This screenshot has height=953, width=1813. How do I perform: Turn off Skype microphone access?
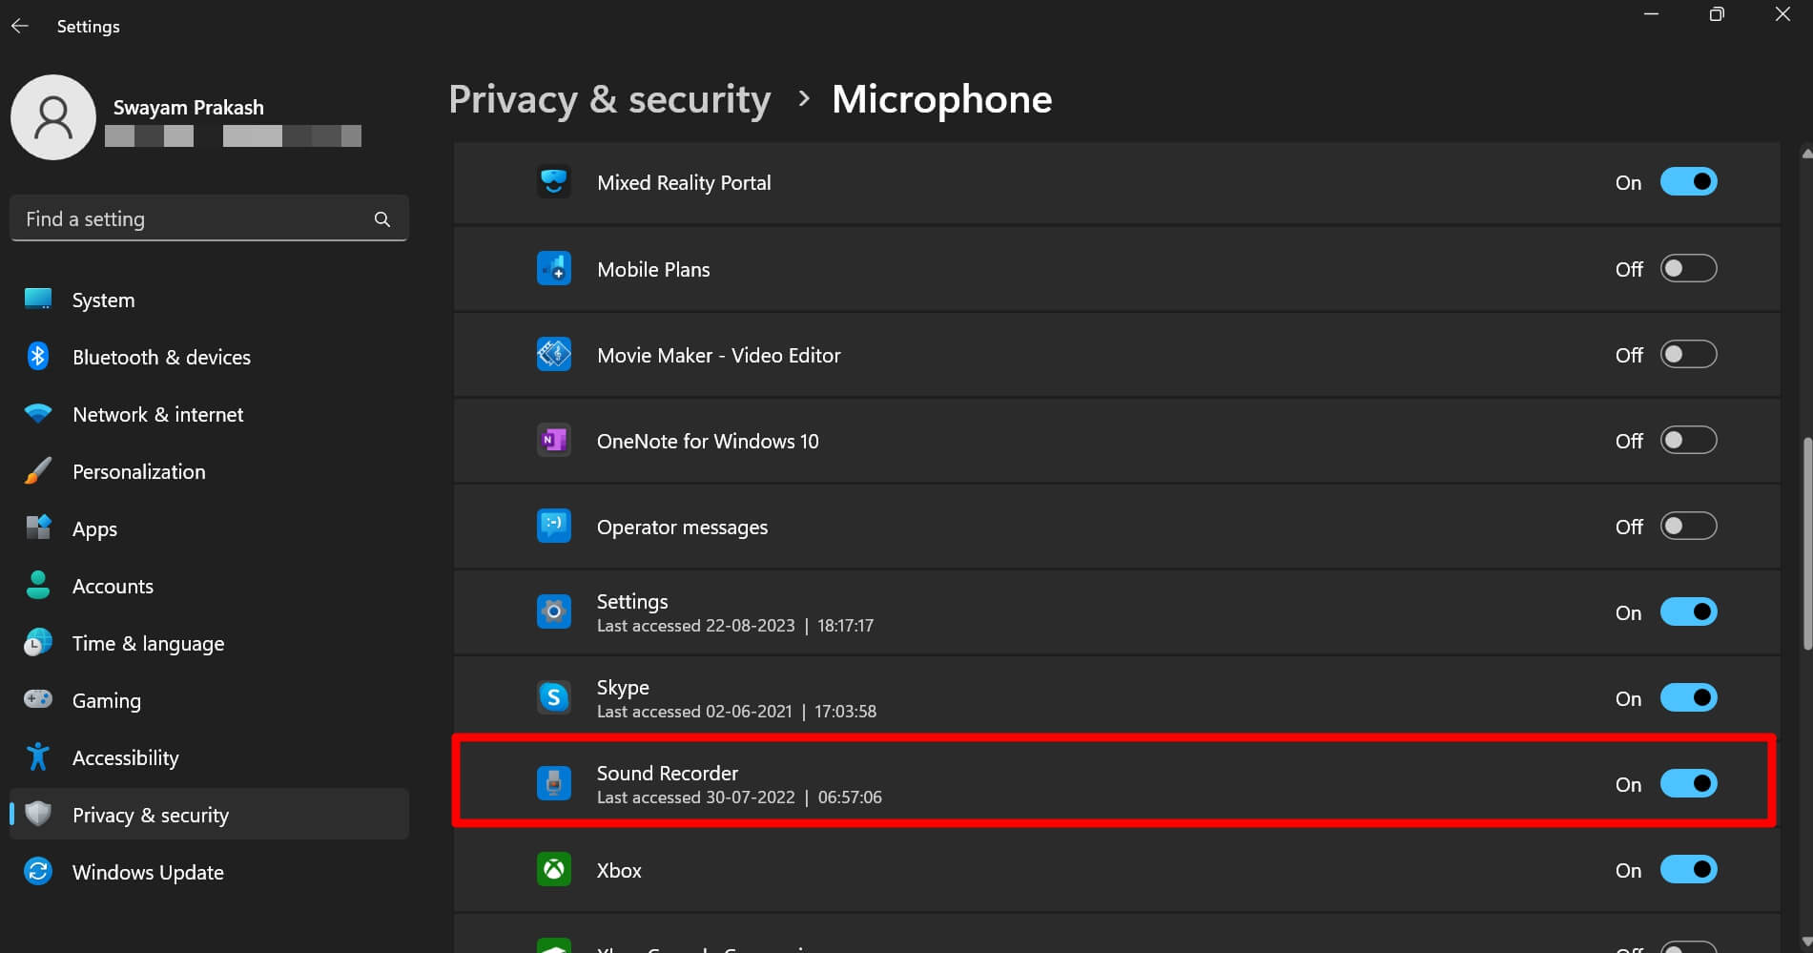pos(1688,697)
